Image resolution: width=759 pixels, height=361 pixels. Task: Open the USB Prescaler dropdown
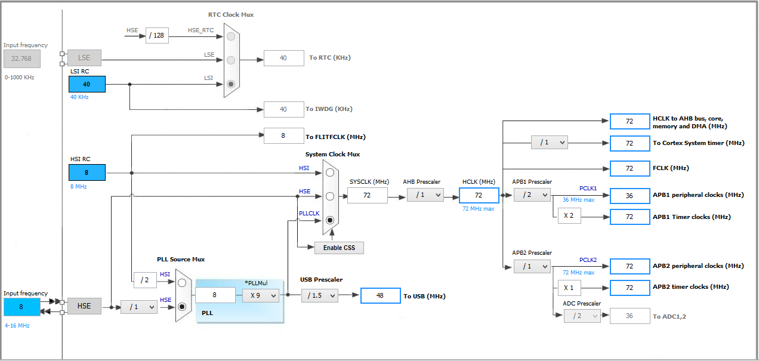pyautogui.click(x=320, y=295)
